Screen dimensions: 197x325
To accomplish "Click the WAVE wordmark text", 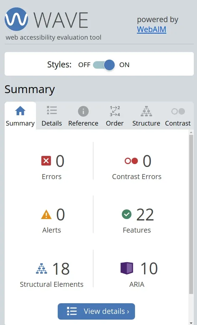I will pyautogui.click(x=61, y=20).
